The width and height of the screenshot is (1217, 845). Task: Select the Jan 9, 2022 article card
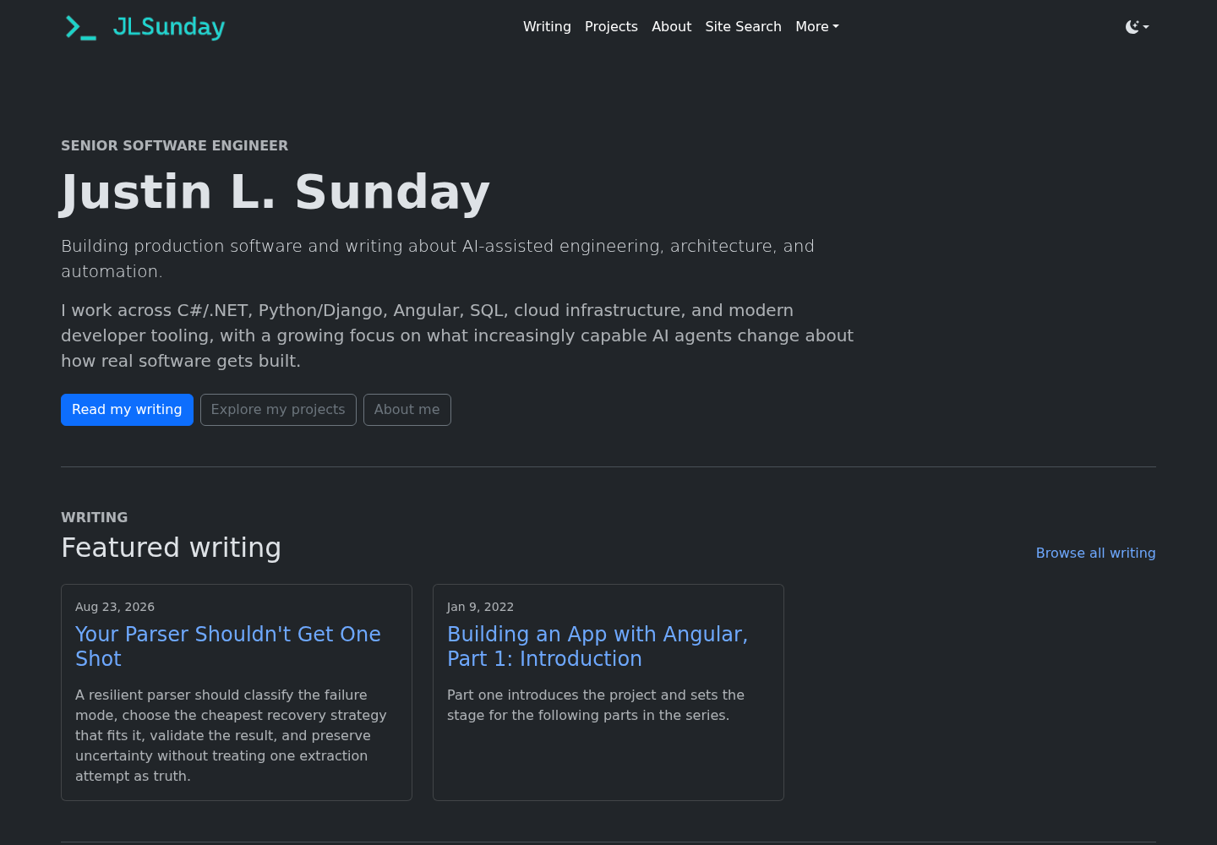(x=608, y=692)
